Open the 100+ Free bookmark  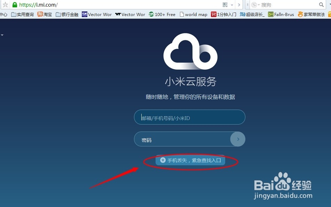[162, 14]
